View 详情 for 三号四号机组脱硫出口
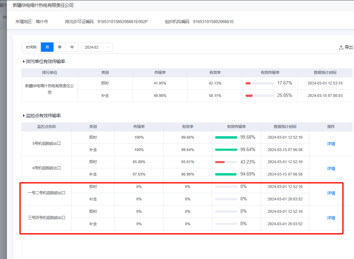The height and width of the screenshot is (259, 354). pyautogui.click(x=331, y=218)
